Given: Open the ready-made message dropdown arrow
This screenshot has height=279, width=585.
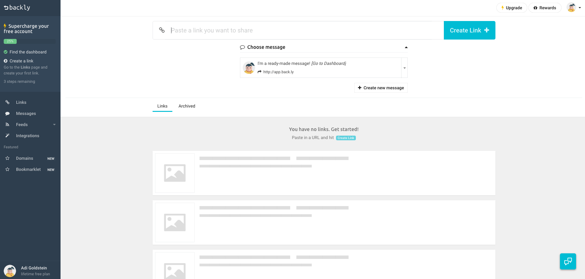Looking at the screenshot, I should click(404, 68).
